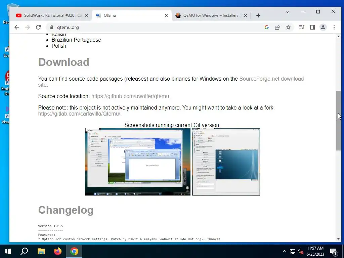
Task: Click address bar showing qtemu.org
Action: [x=154, y=27]
